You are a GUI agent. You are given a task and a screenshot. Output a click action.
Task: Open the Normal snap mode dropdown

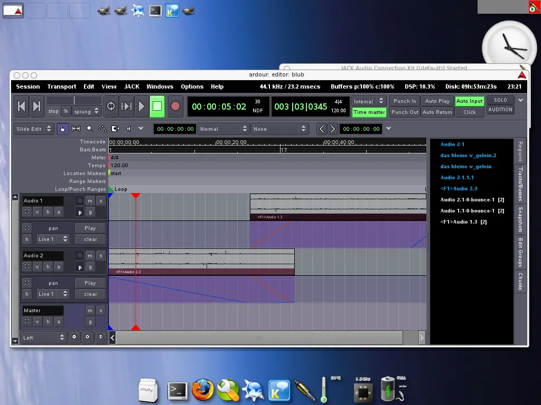223,129
